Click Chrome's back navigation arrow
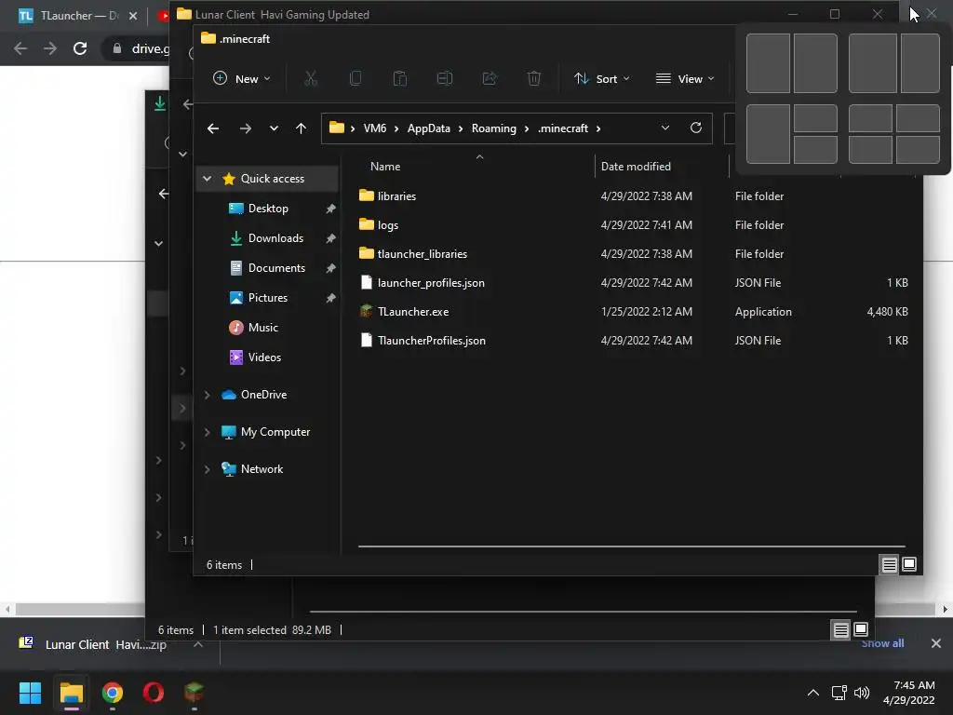Image resolution: width=953 pixels, height=715 pixels. coord(20,48)
